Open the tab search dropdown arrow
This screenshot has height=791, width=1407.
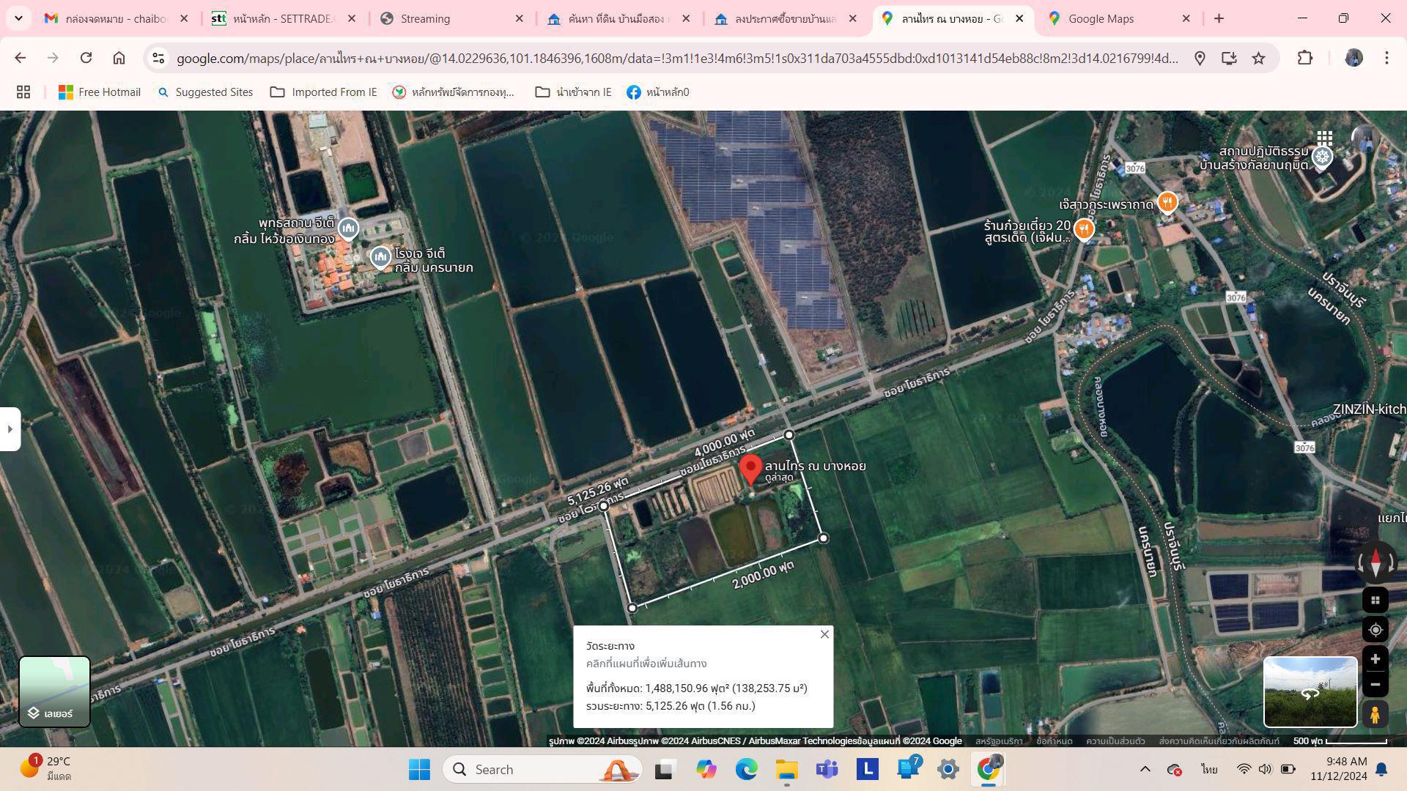coord(18,18)
